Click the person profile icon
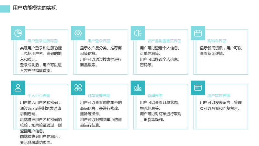The image size is (259, 146). coord(18,88)
